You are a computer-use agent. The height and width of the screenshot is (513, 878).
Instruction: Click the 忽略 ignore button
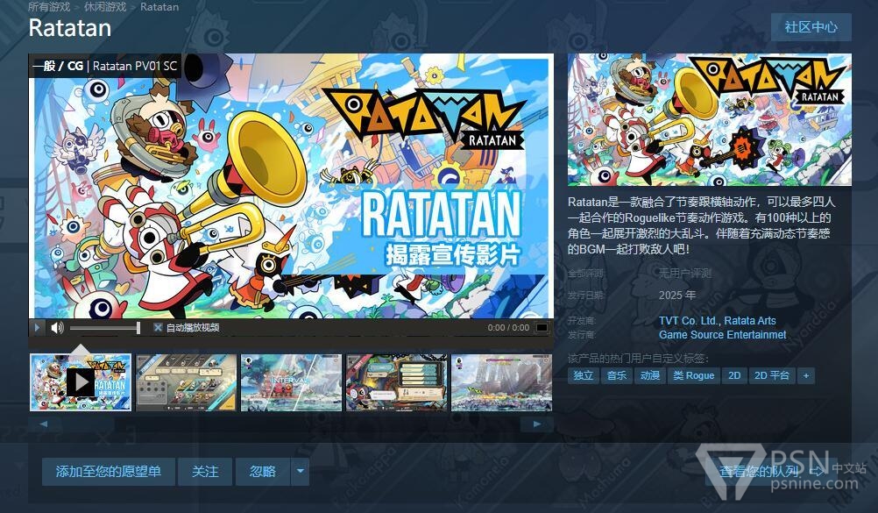pyautogui.click(x=263, y=472)
